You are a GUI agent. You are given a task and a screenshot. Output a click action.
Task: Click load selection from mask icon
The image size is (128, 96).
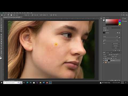(114, 50)
